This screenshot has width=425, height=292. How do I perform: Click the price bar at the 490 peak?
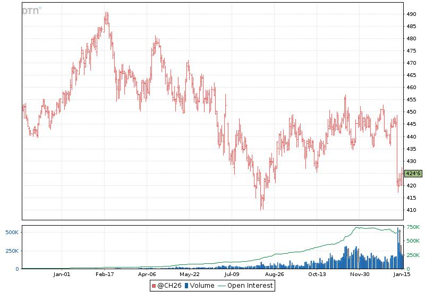click(x=106, y=19)
